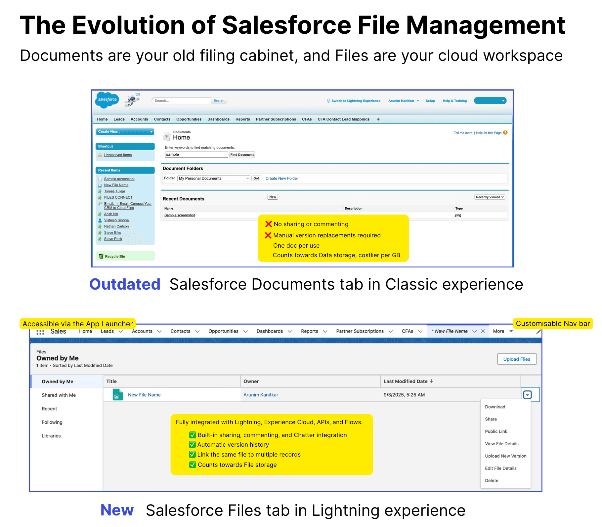Expand the Dashboards nav chevron
This screenshot has height=527, width=602.
290,331
